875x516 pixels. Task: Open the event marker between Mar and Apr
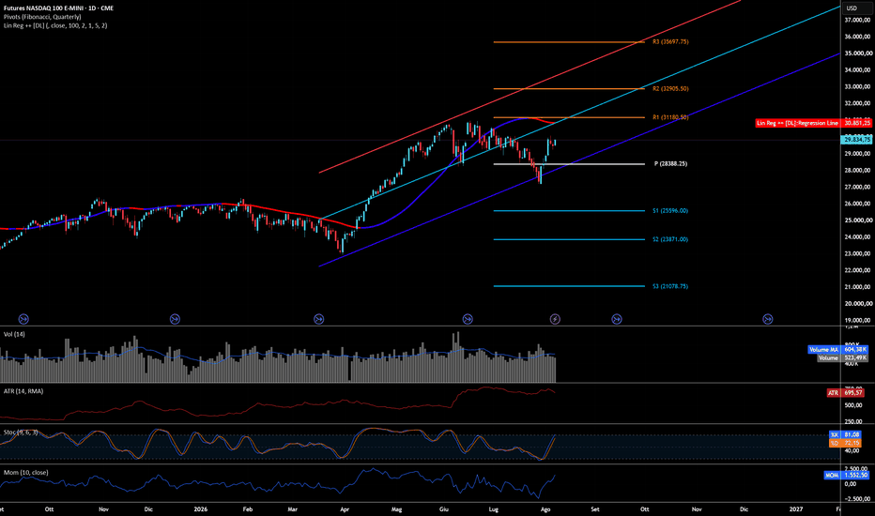pyautogui.click(x=318, y=319)
